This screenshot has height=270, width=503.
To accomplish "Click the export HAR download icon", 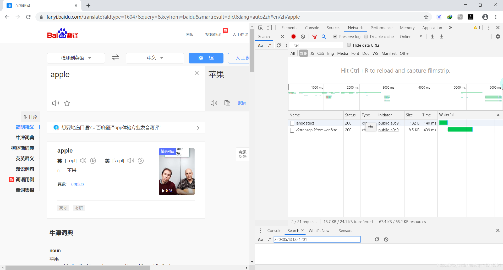I will (x=441, y=37).
